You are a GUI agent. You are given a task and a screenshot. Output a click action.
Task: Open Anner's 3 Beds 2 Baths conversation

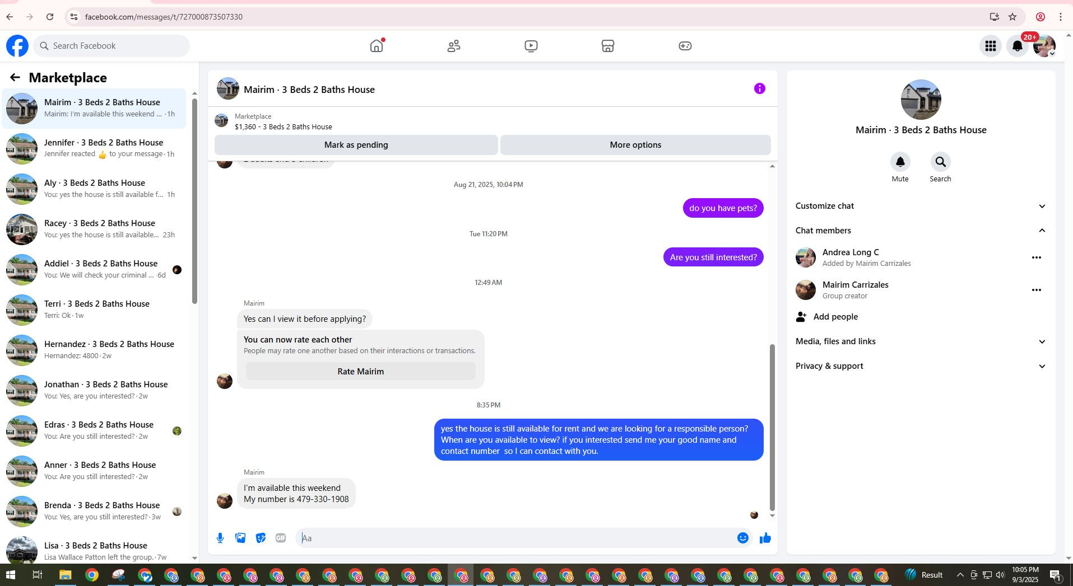(x=94, y=471)
